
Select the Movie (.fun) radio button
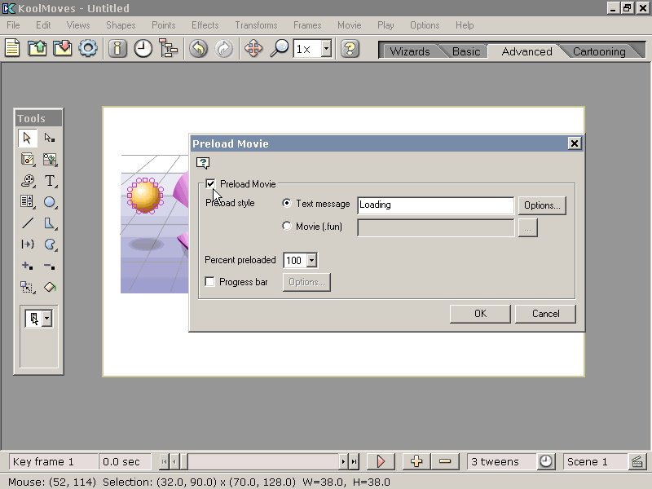[287, 227]
